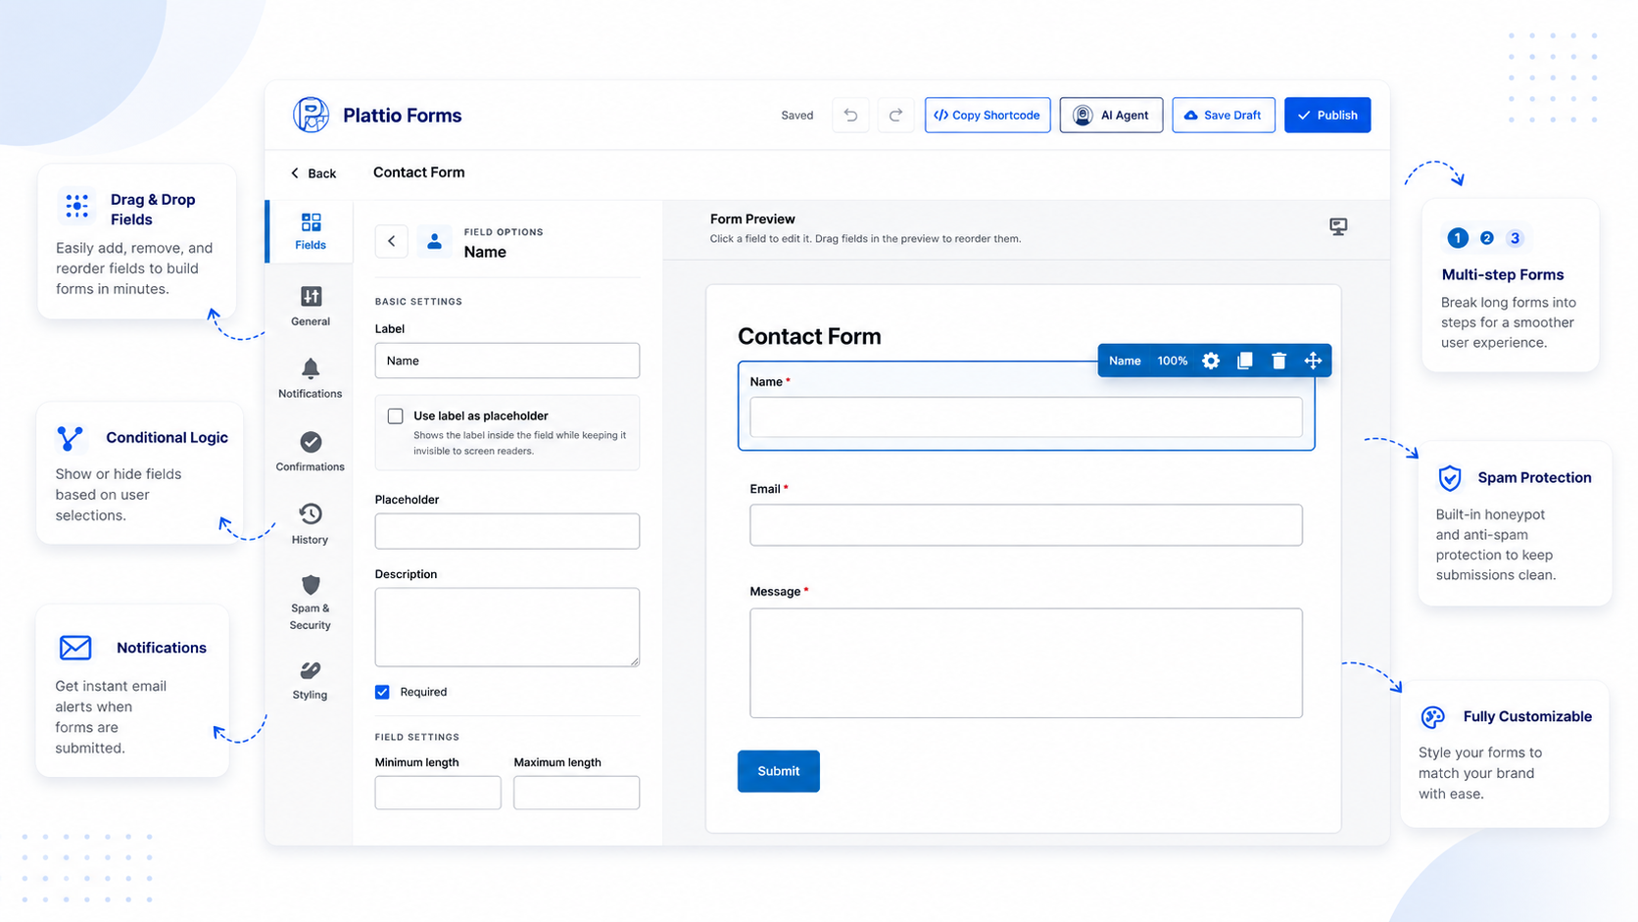Click the Maximum length input
Screen dimensions: 1638x922
click(x=577, y=793)
